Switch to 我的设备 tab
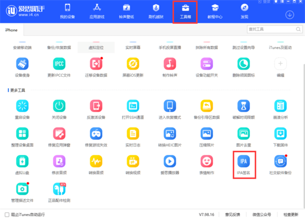 68,12
